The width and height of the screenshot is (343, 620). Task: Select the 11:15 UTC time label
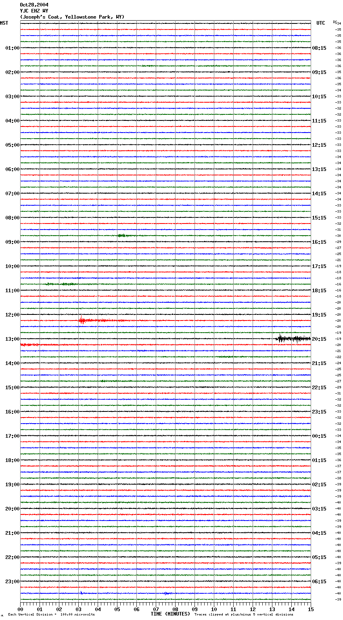click(x=319, y=121)
